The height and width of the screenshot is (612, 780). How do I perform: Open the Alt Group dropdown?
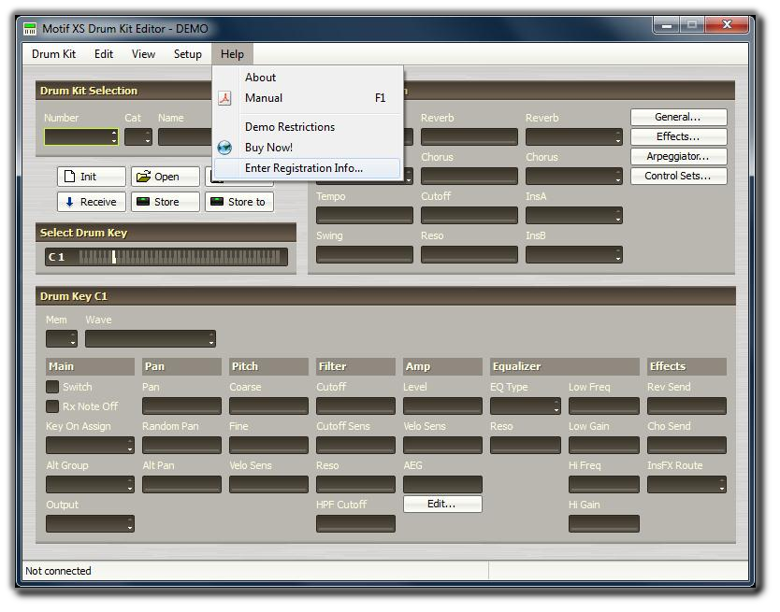point(90,485)
